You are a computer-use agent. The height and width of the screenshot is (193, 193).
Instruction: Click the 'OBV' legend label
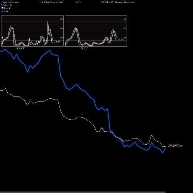(x=6, y=12)
